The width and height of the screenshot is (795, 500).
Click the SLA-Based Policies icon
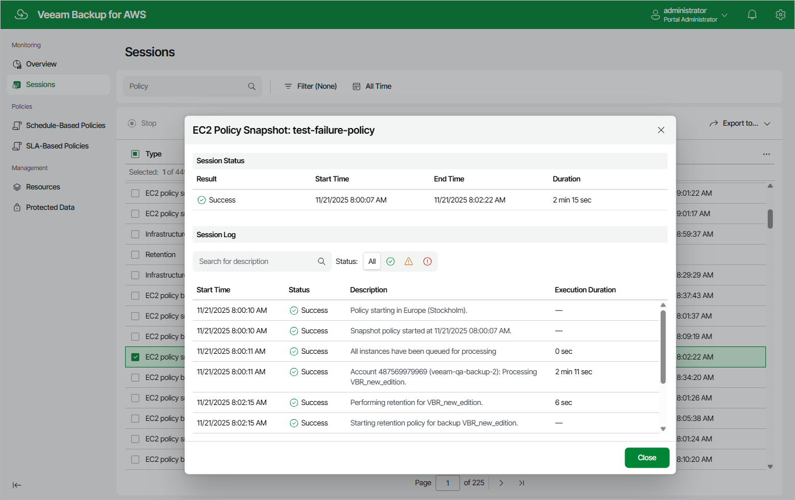17,146
